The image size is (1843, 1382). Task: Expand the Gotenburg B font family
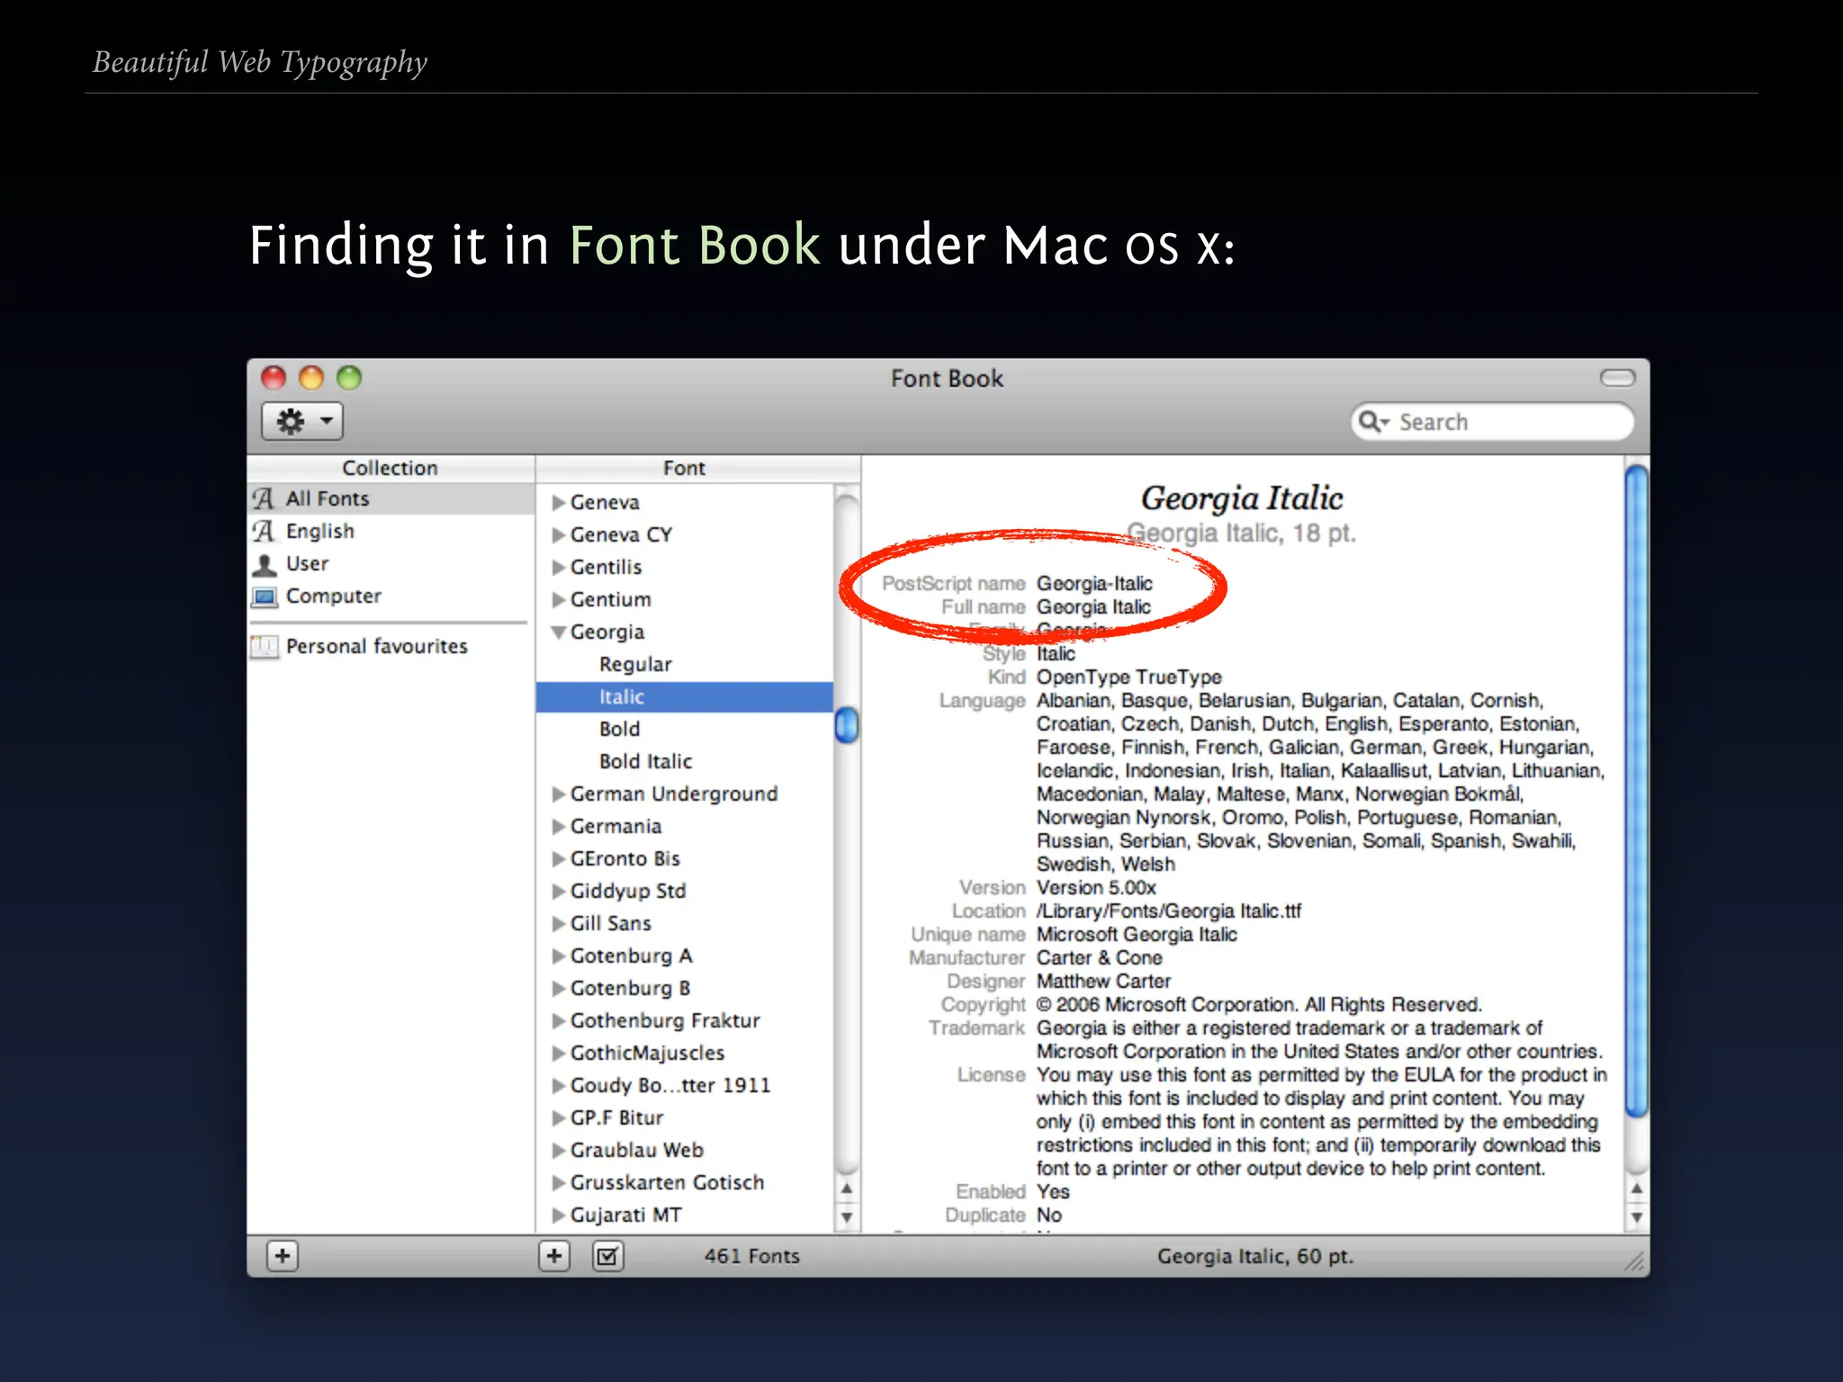click(x=559, y=988)
